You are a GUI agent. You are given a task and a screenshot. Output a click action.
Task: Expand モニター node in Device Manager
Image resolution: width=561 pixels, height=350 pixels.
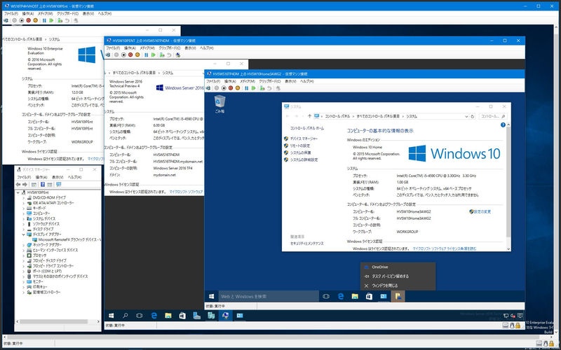[x=24, y=282]
